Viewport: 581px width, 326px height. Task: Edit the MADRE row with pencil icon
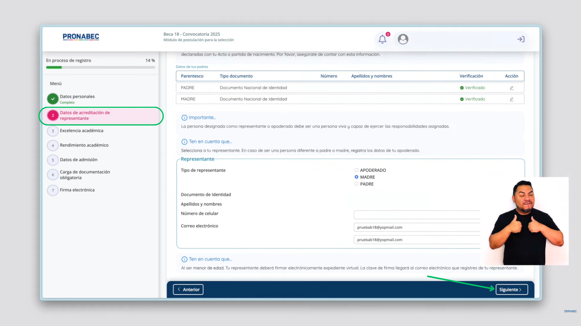point(511,99)
